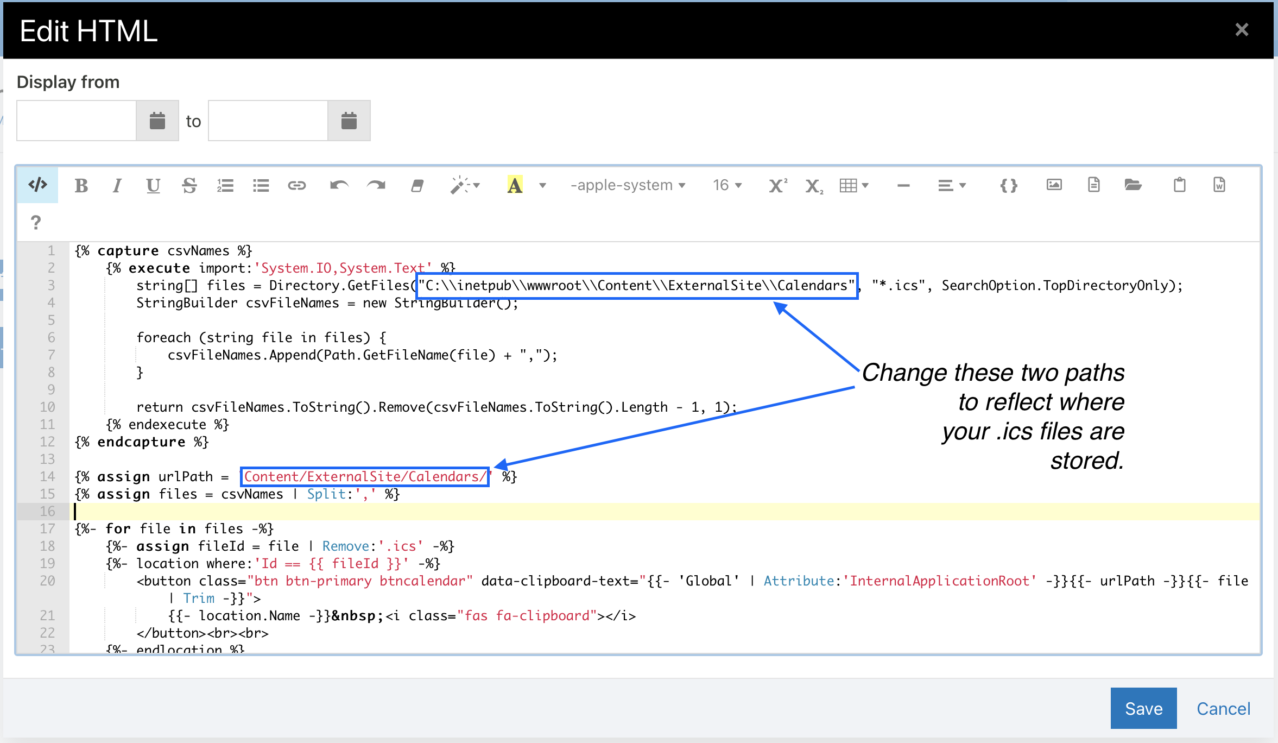This screenshot has width=1278, height=743.
Task: Click the 'capture csvNames' tag on line 1
Action: [x=163, y=250]
